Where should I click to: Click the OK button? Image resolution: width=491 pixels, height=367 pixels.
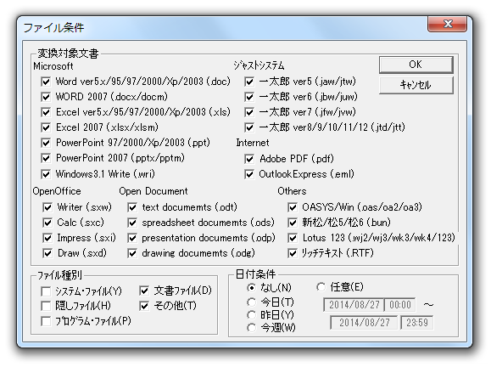click(416, 65)
